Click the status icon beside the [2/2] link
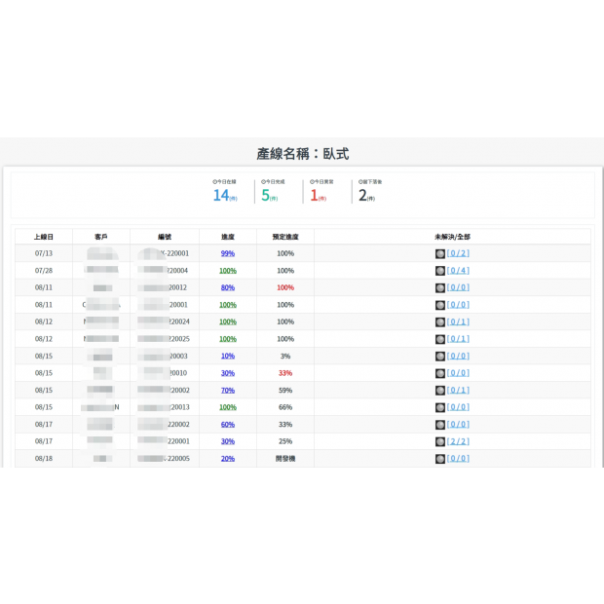Viewport: 604px width, 604px height. pyautogui.click(x=440, y=441)
